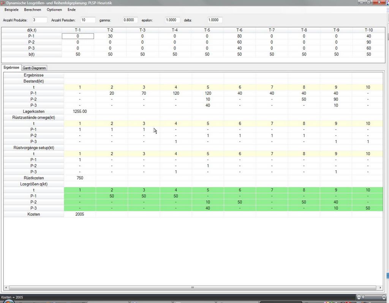Click the application icon in title bar
Screen dimensions: 389x303
click(3, 3)
